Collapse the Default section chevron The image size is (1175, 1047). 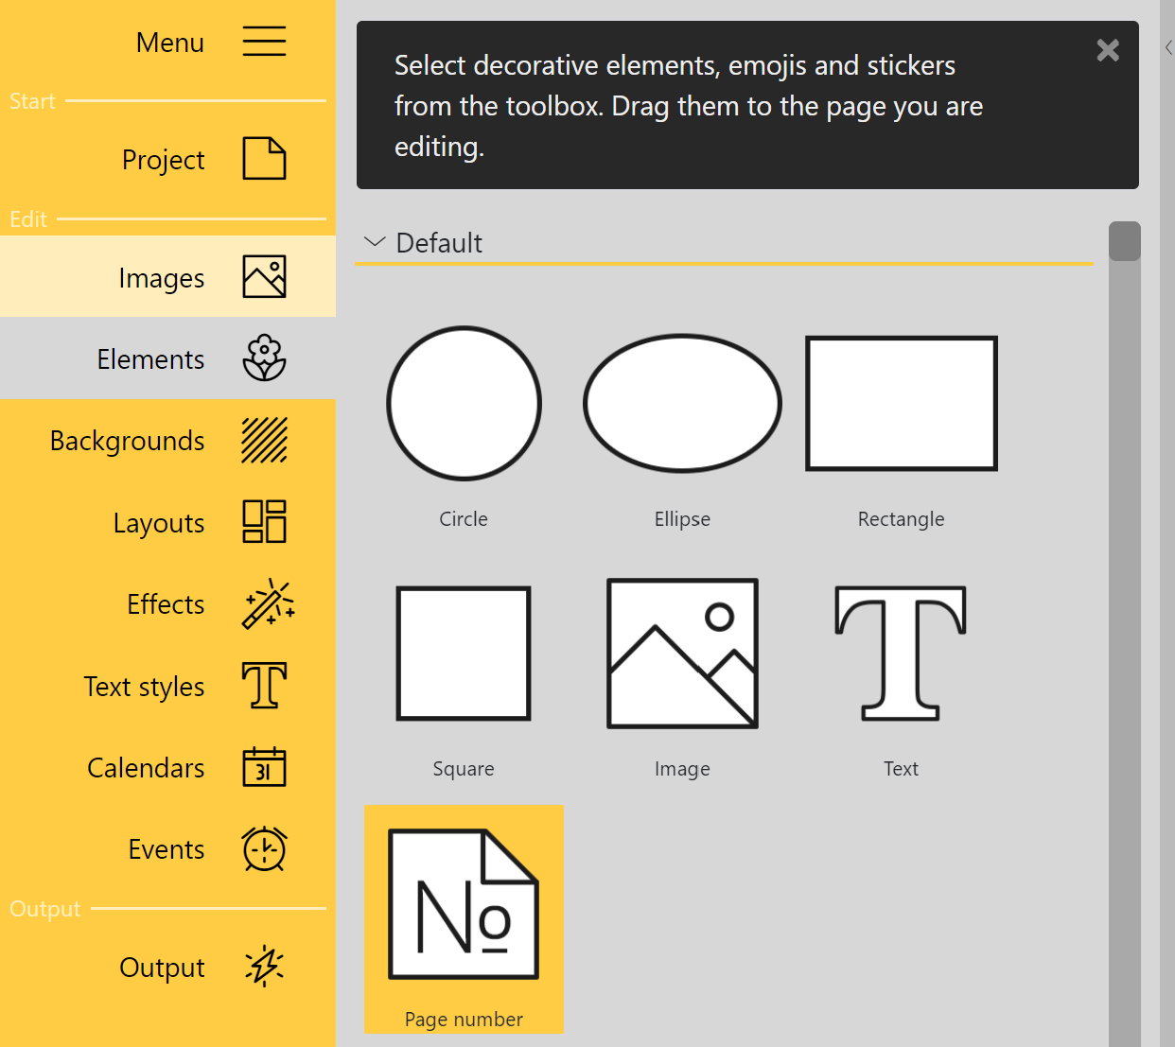[x=375, y=242]
